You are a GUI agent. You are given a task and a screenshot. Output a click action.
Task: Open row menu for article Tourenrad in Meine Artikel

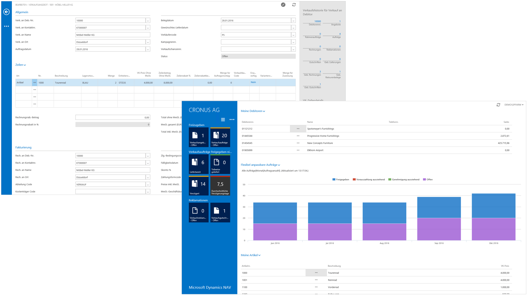316,273
